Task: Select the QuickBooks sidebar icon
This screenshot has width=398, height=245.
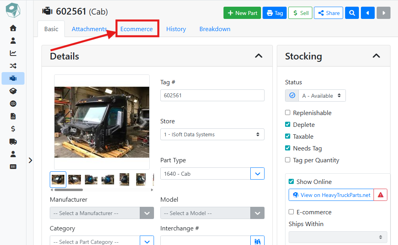Action: (13, 104)
